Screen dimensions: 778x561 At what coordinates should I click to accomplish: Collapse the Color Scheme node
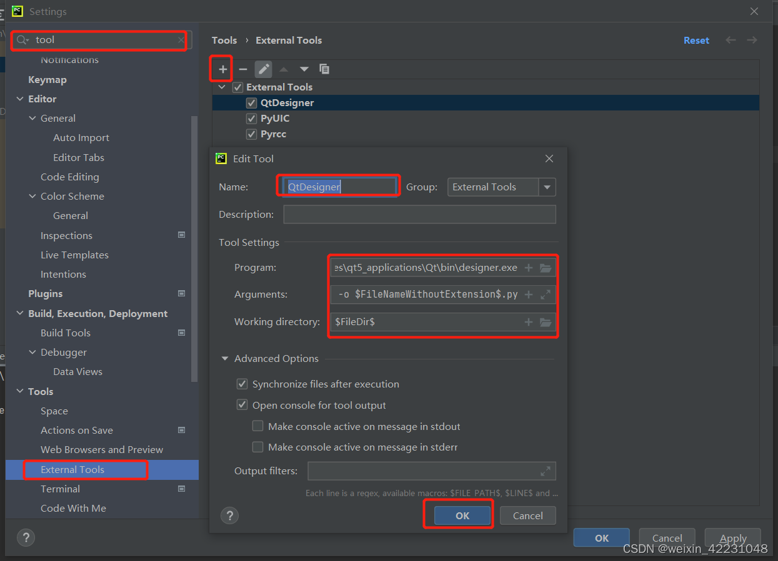[32, 197]
